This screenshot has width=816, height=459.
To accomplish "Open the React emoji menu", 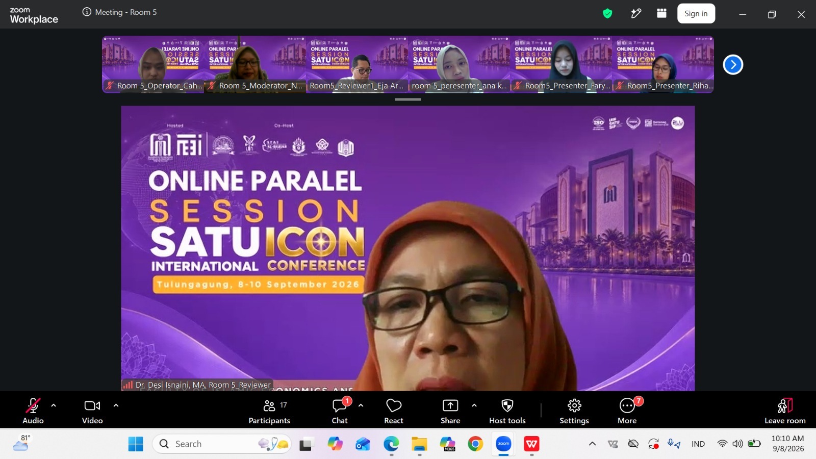I will tap(394, 411).
